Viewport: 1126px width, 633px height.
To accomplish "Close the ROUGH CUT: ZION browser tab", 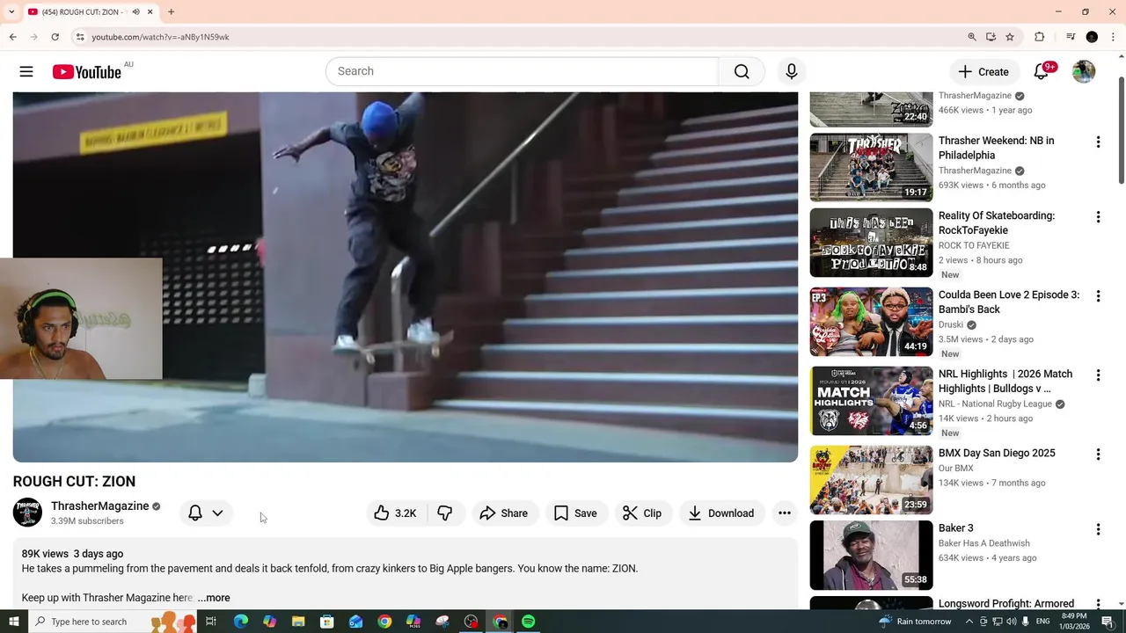I will [x=150, y=12].
